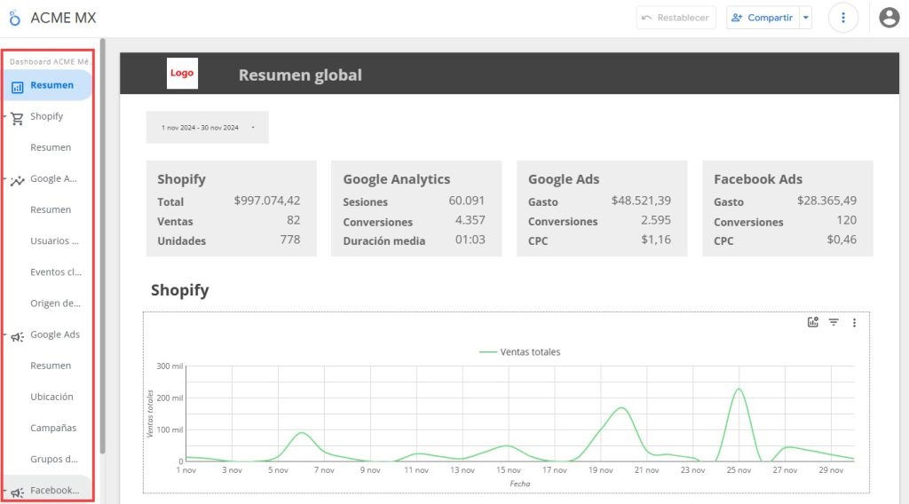Click the Google Analytics chart icon
Screen dimensions: 909x504
coord(18,181)
